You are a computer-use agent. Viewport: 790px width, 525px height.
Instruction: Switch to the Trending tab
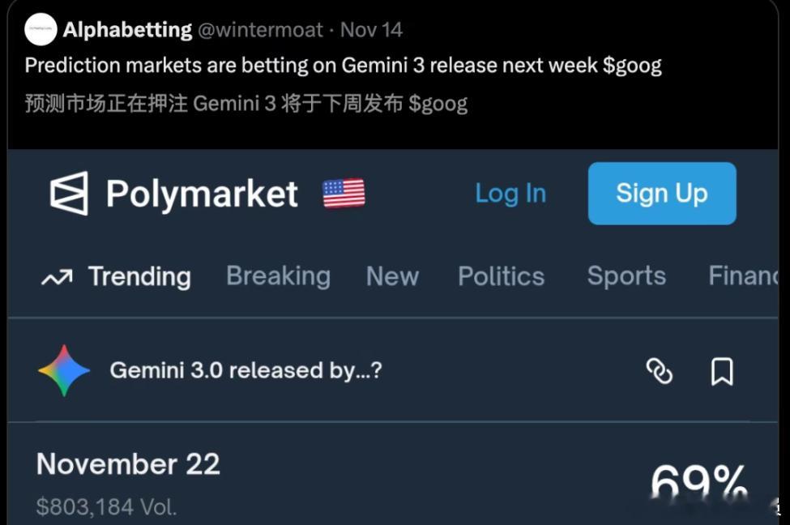(139, 276)
